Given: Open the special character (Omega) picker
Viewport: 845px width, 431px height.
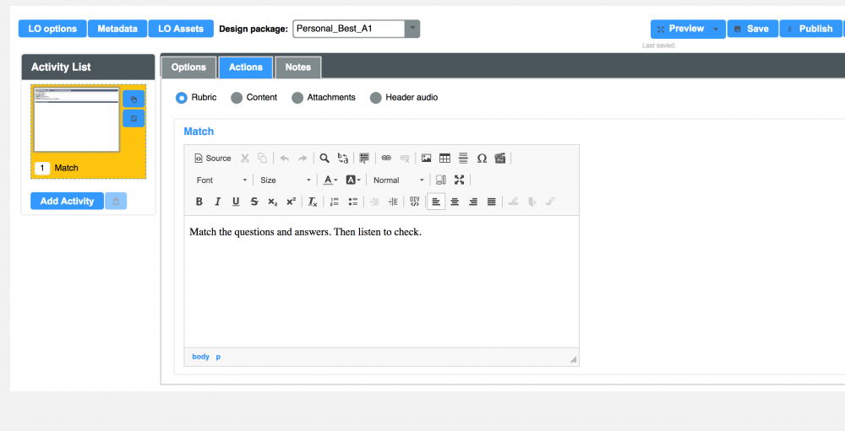Looking at the screenshot, I should click(x=482, y=158).
